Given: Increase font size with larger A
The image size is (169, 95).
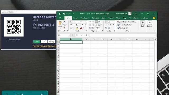Looking at the screenshot, I should (x=83, y=25).
